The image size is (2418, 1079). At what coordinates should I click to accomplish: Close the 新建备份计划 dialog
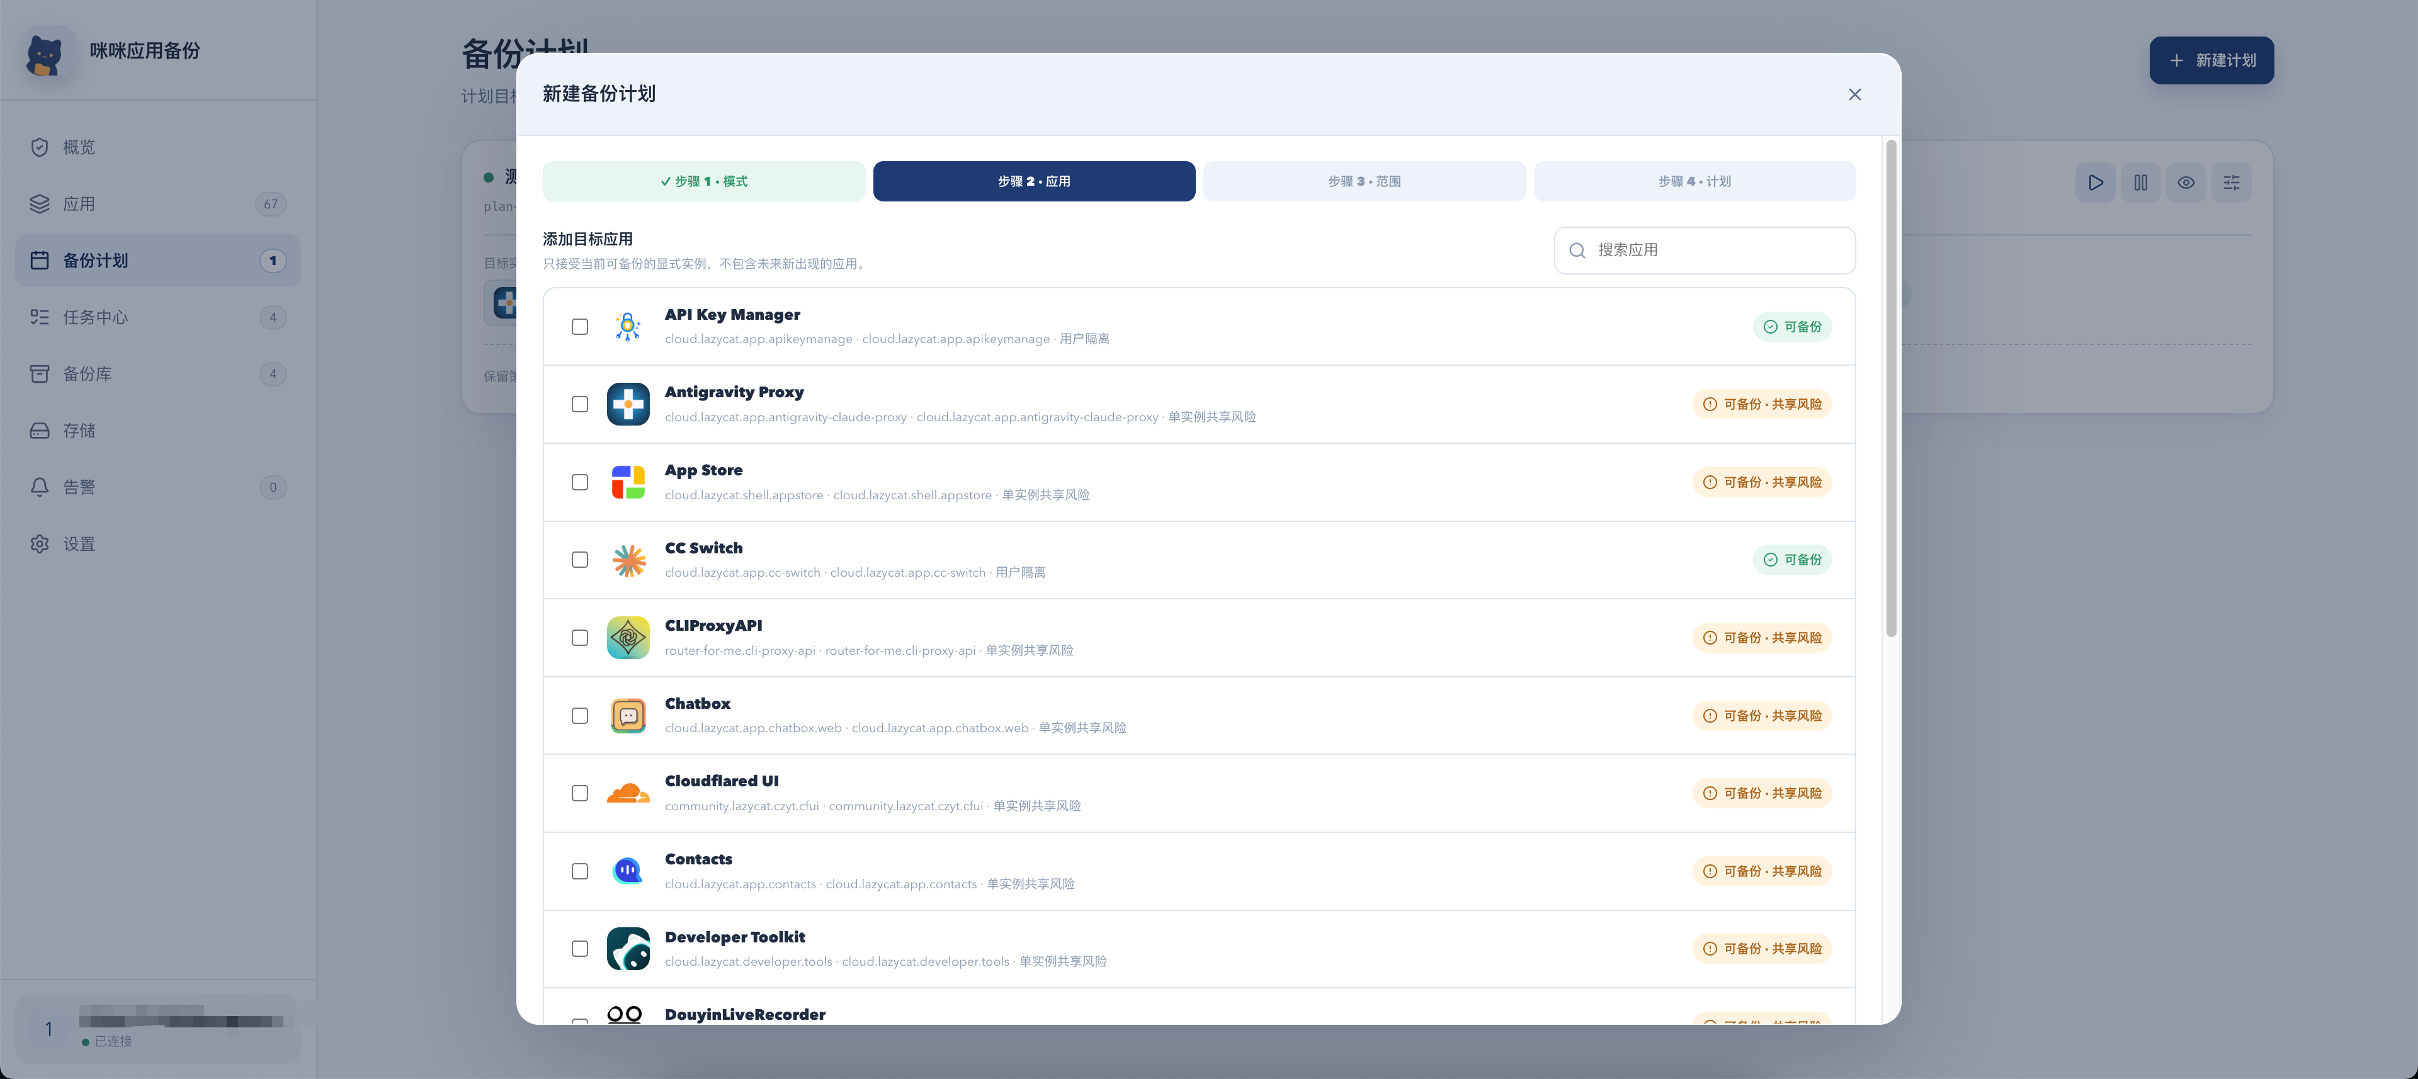pos(1855,95)
